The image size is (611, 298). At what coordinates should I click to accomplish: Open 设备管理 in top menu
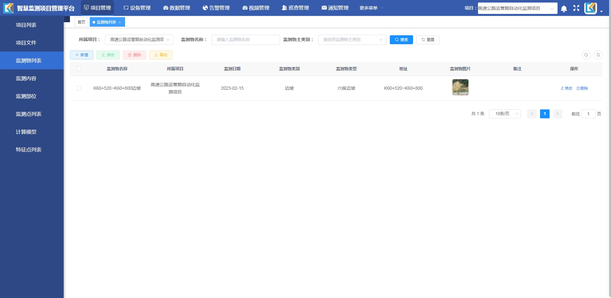click(137, 8)
